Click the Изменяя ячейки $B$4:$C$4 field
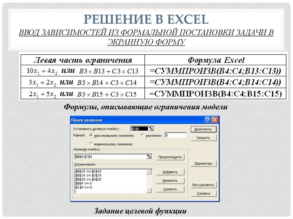 pos(110,157)
